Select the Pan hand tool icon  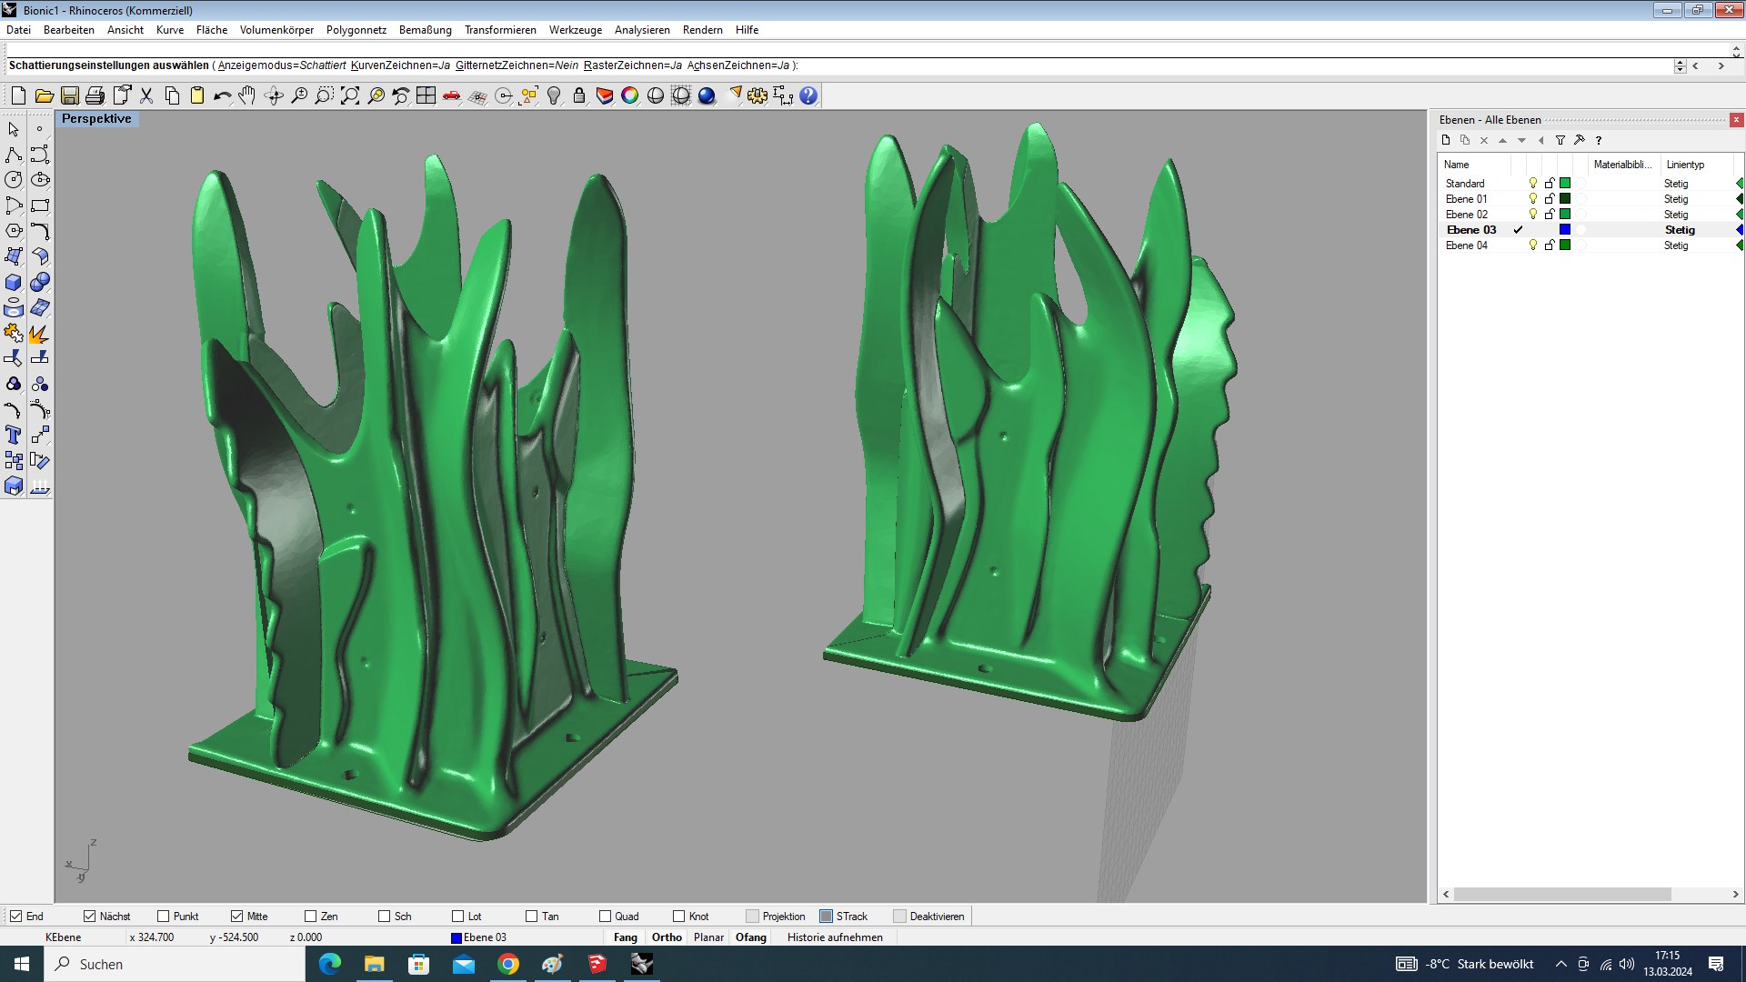[x=247, y=95]
